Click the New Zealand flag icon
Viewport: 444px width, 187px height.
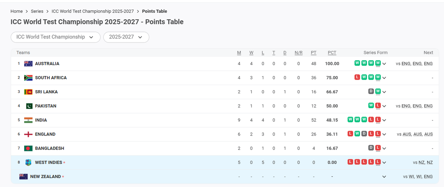click(x=23, y=177)
